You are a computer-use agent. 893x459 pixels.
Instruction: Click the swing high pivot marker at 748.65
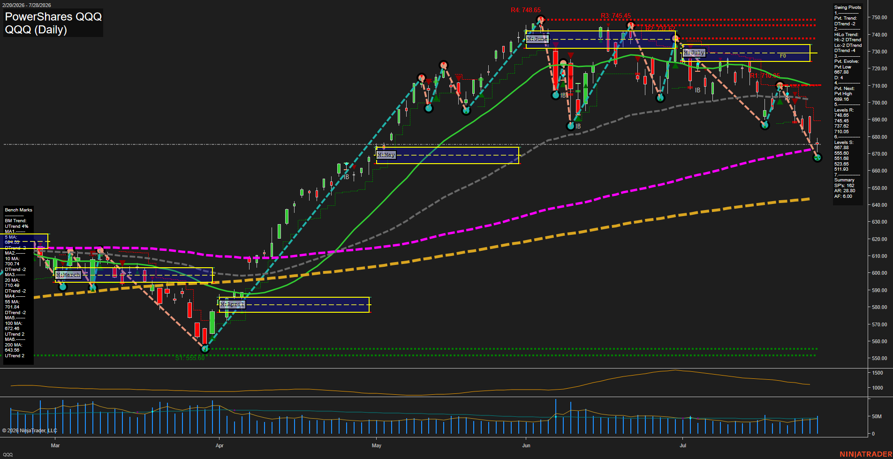[541, 19]
